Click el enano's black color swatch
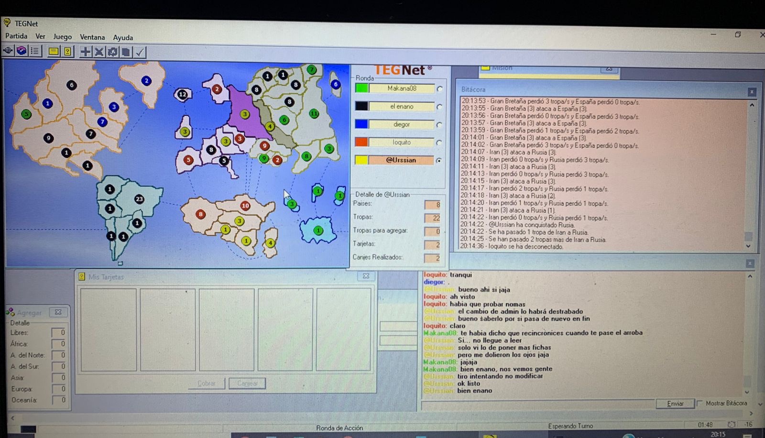 361,106
